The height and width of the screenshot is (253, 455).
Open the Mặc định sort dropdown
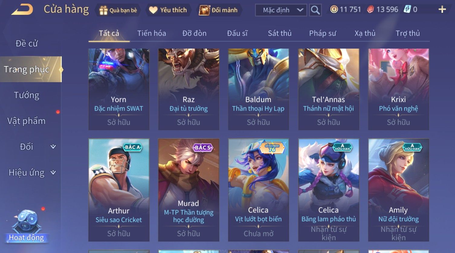point(281,10)
